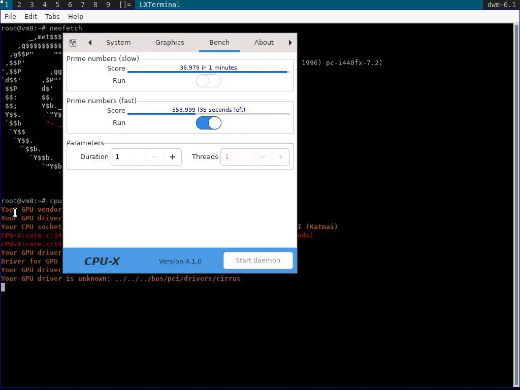Click the CPU-X application icon in the header

point(73,43)
